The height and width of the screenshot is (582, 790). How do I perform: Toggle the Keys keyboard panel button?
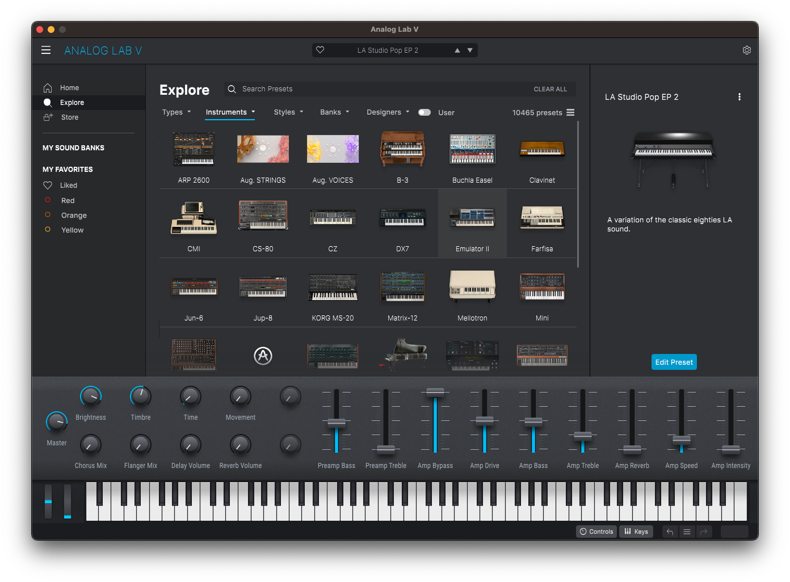(636, 532)
